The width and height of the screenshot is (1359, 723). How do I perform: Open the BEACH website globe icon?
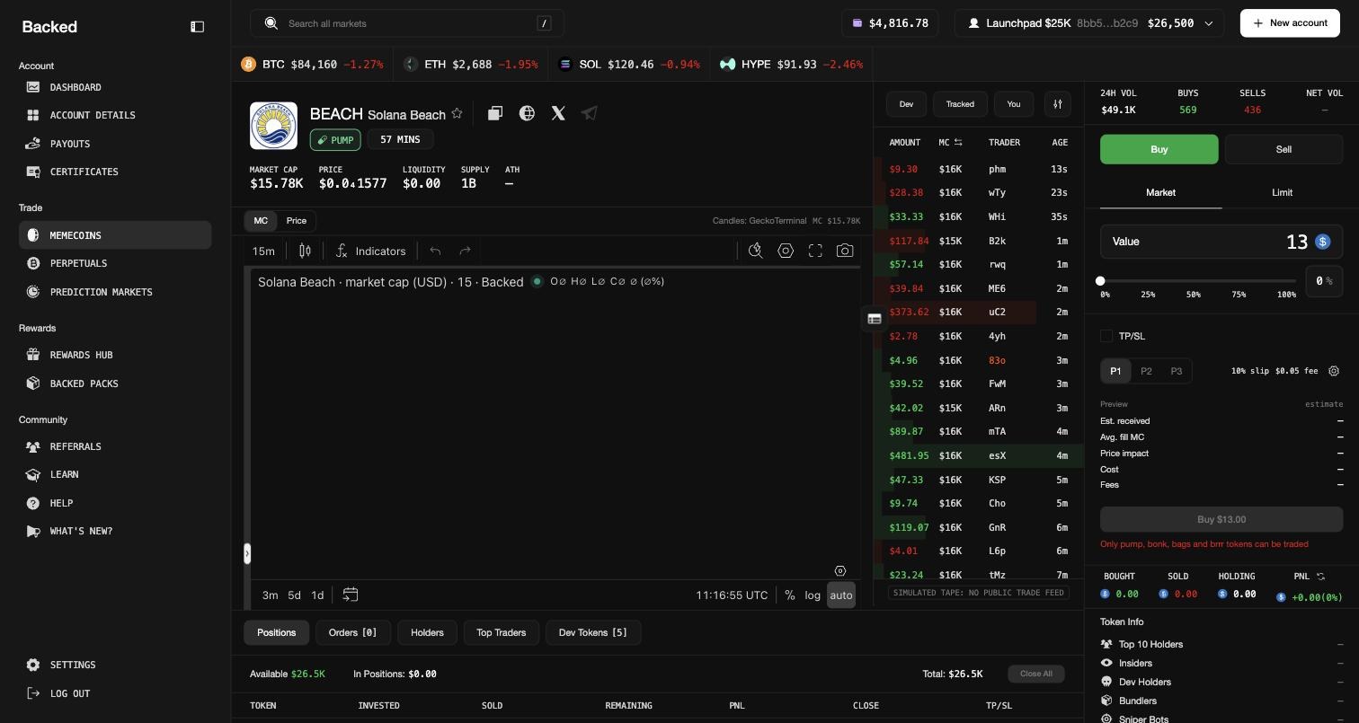pyautogui.click(x=527, y=113)
